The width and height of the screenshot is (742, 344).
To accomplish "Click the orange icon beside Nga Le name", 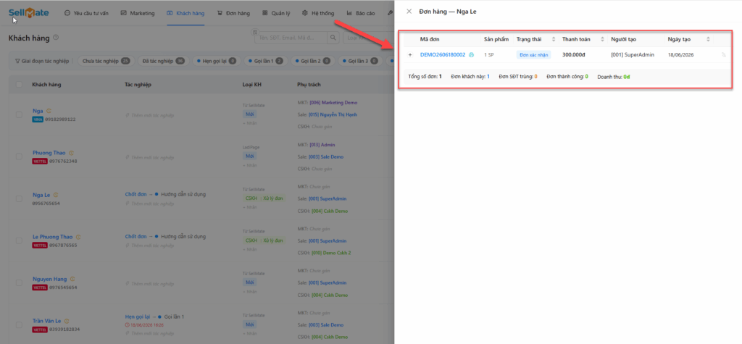I will pyautogui.click(x=56, y=195).
